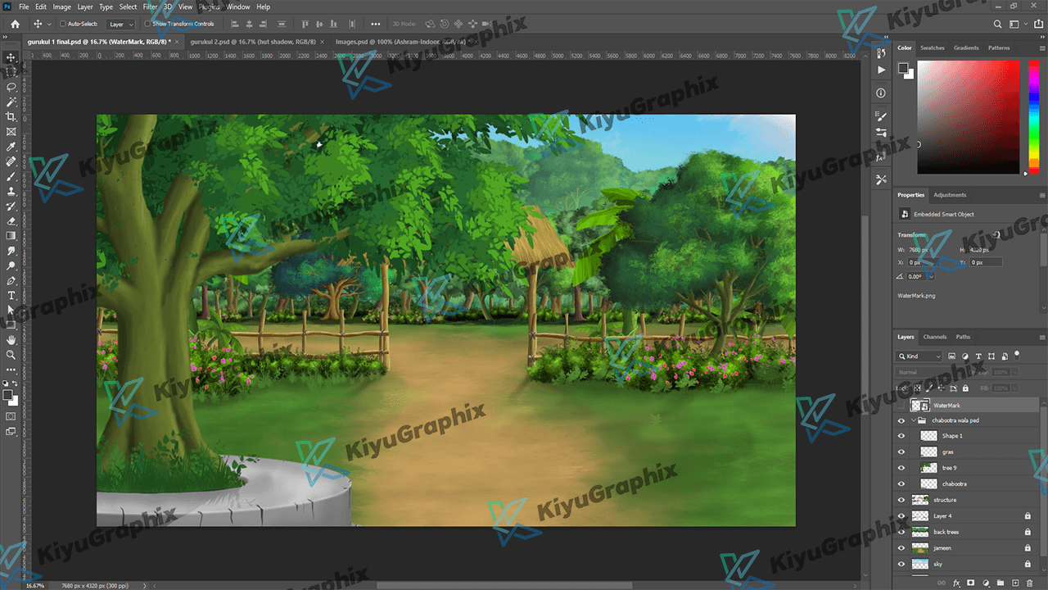Screen dimensions: 1048x590
Task: Pick the Eyedropper tool
Action: (x=11, y=147)
